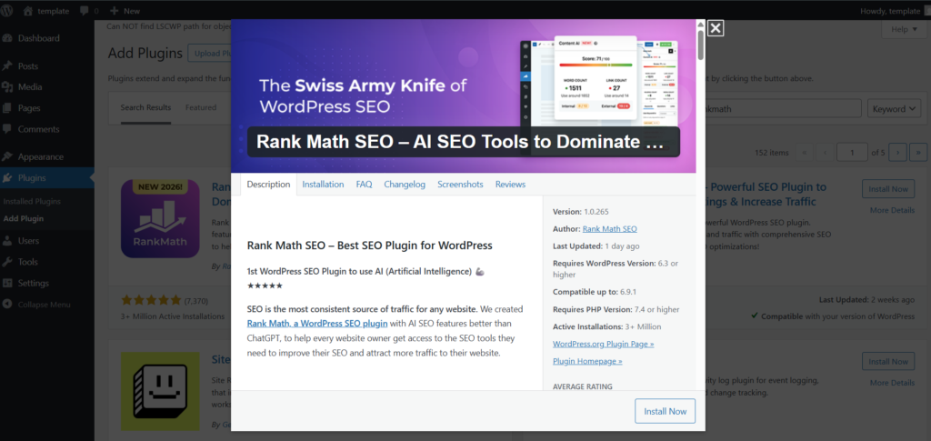Click the Search Results tab
Screen dimensions: 931x441
pos(145,107)
